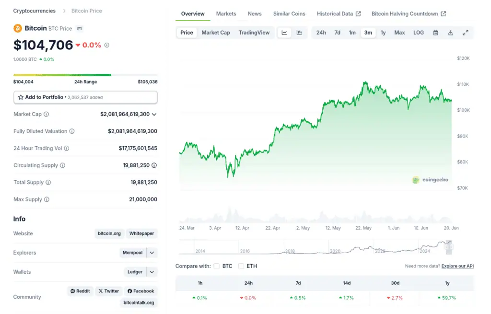Click the download chart data icon
This screenshot has height=314, width=491.
coord(451,33)
